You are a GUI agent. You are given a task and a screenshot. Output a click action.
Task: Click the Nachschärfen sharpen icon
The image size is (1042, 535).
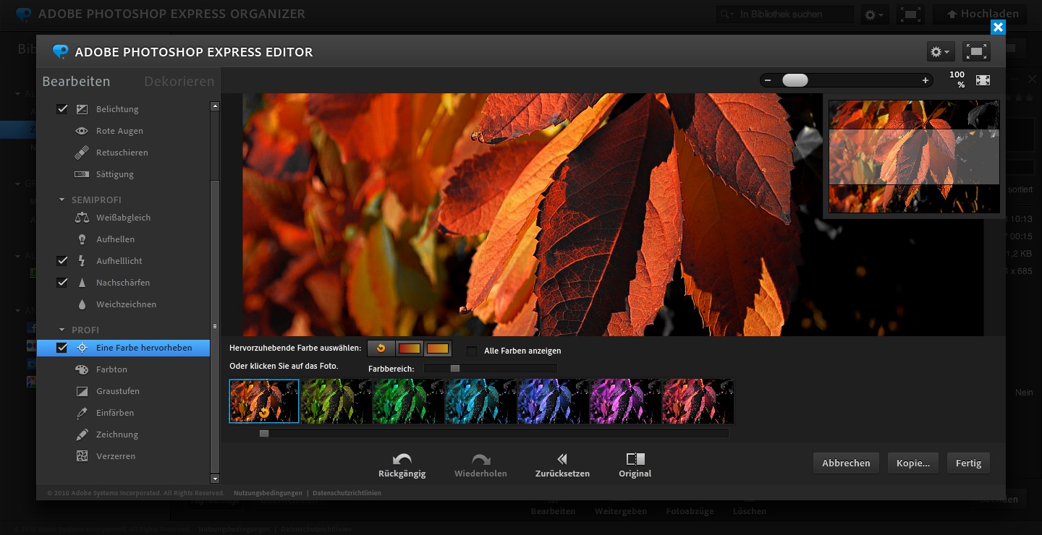(x=82, y=283)
